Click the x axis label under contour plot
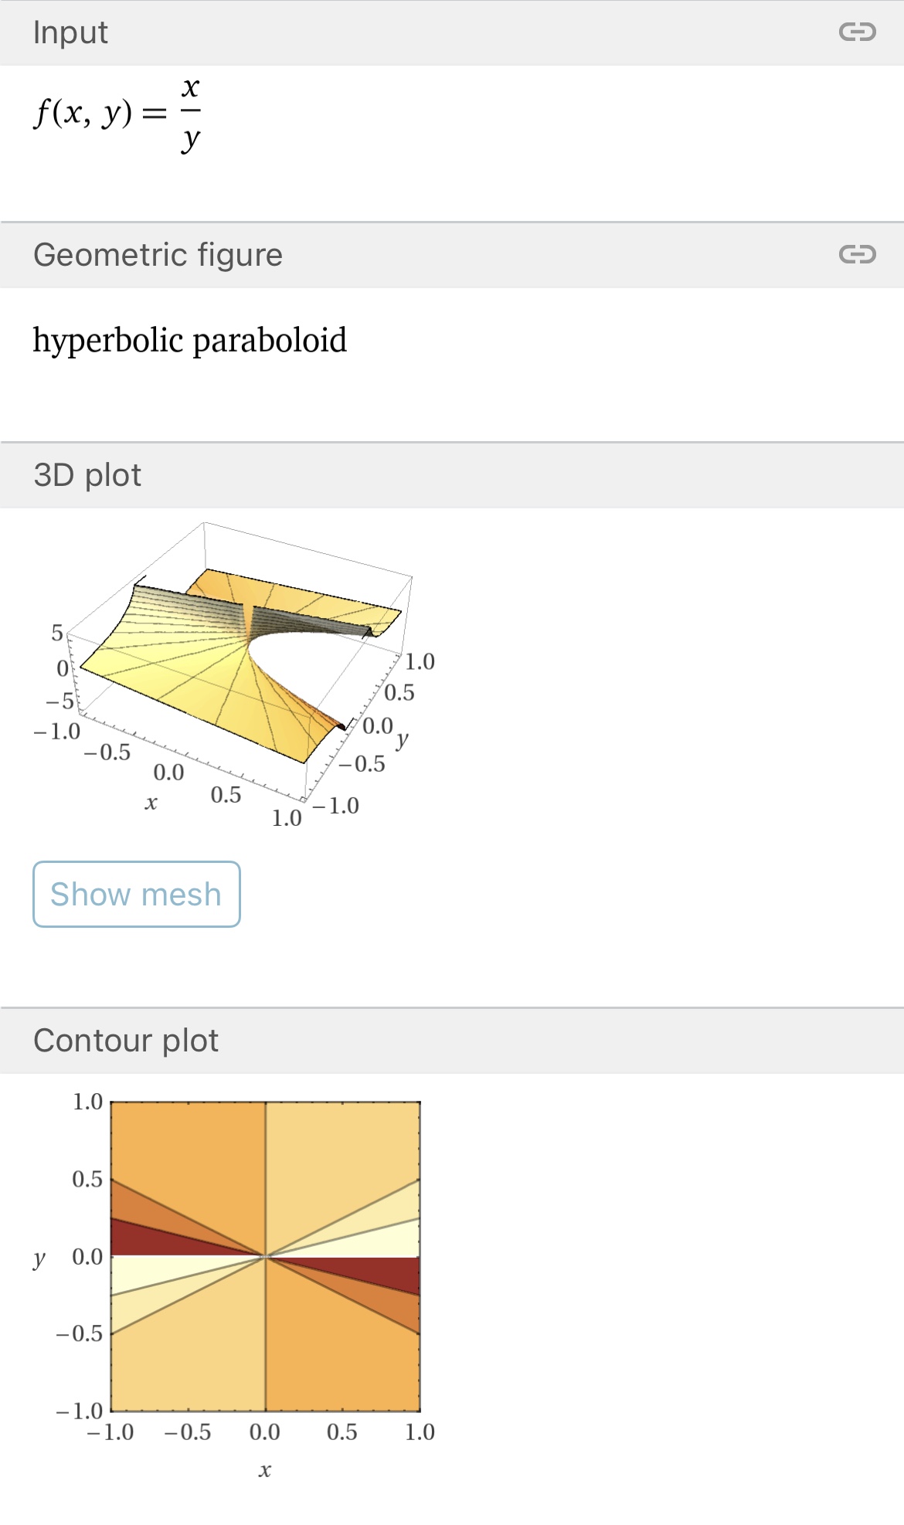The width and height of the screenshot is (904, 1525). click(265, 1470)
